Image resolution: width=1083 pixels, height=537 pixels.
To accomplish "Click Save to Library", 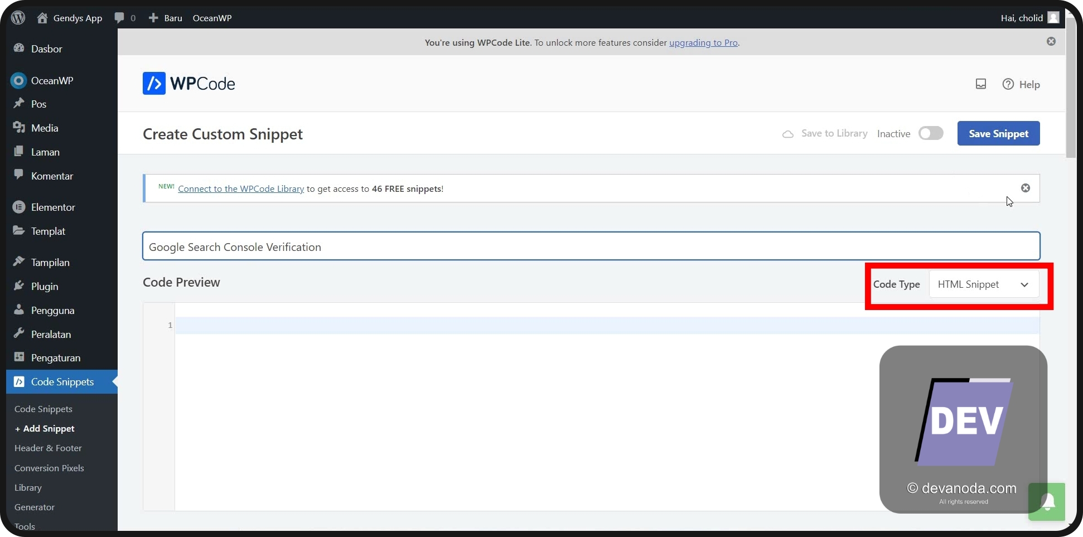I will [x=825, y=133].
